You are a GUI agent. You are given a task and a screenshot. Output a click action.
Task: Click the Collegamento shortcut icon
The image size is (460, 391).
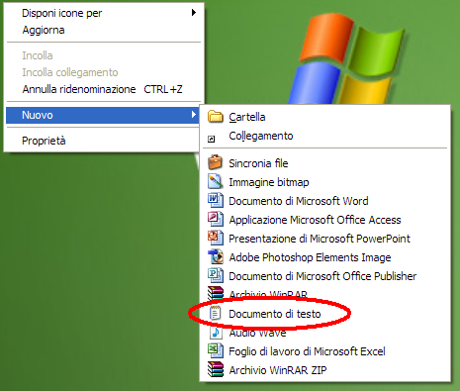click(212, 139)
